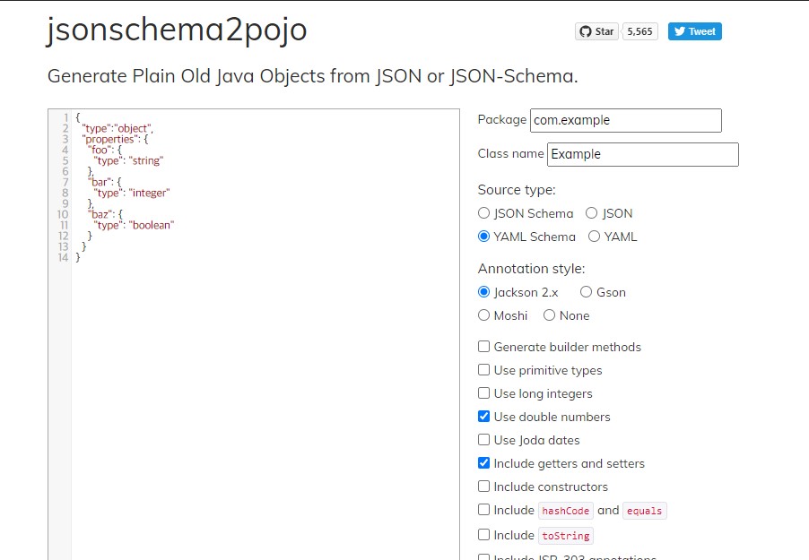The width and height of the screenshot is (809, 560).
Task: Click the hashCode code label
Action: click(x=565, y=511)
